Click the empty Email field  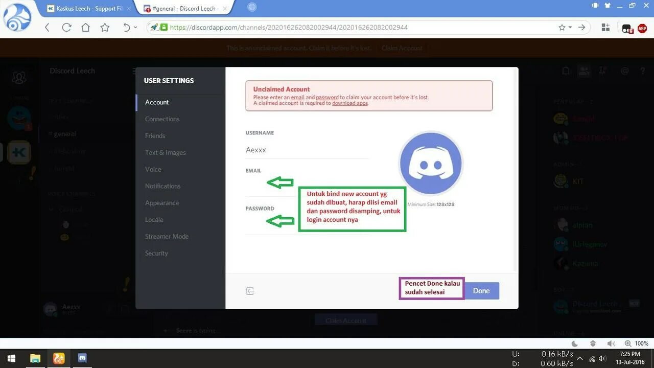(307, 187)
